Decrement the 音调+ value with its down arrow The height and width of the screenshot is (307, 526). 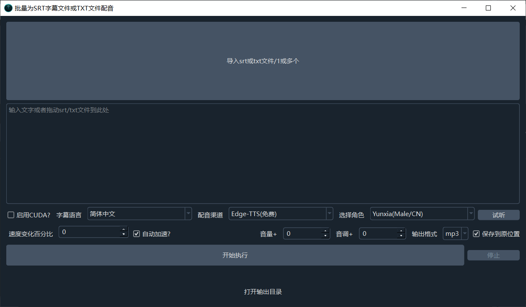pos(401,236)
